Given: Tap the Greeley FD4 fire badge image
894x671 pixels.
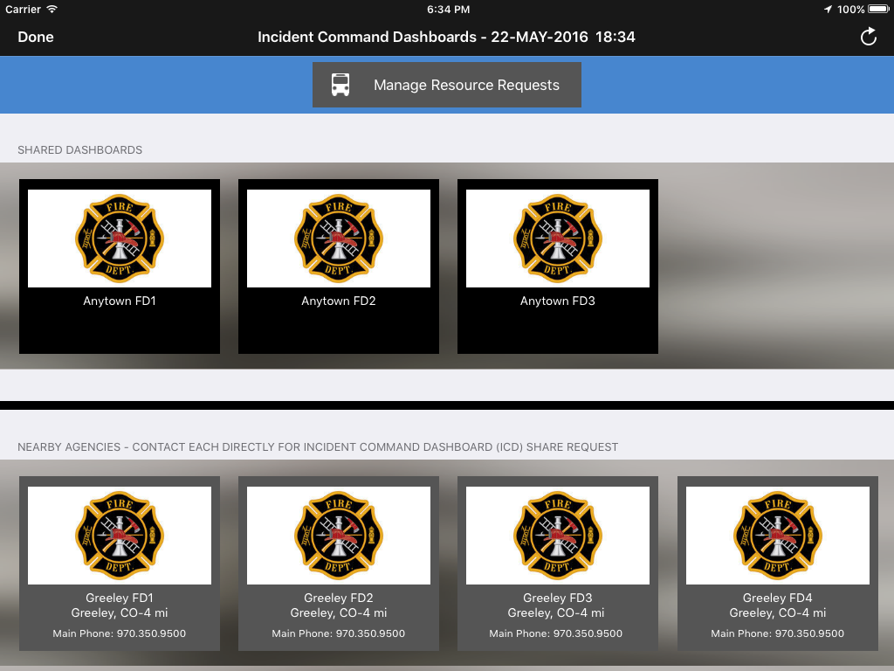Looking at the screenshot, I should coord(778,536).
